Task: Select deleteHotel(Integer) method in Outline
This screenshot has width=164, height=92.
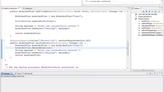Action: 152,35
